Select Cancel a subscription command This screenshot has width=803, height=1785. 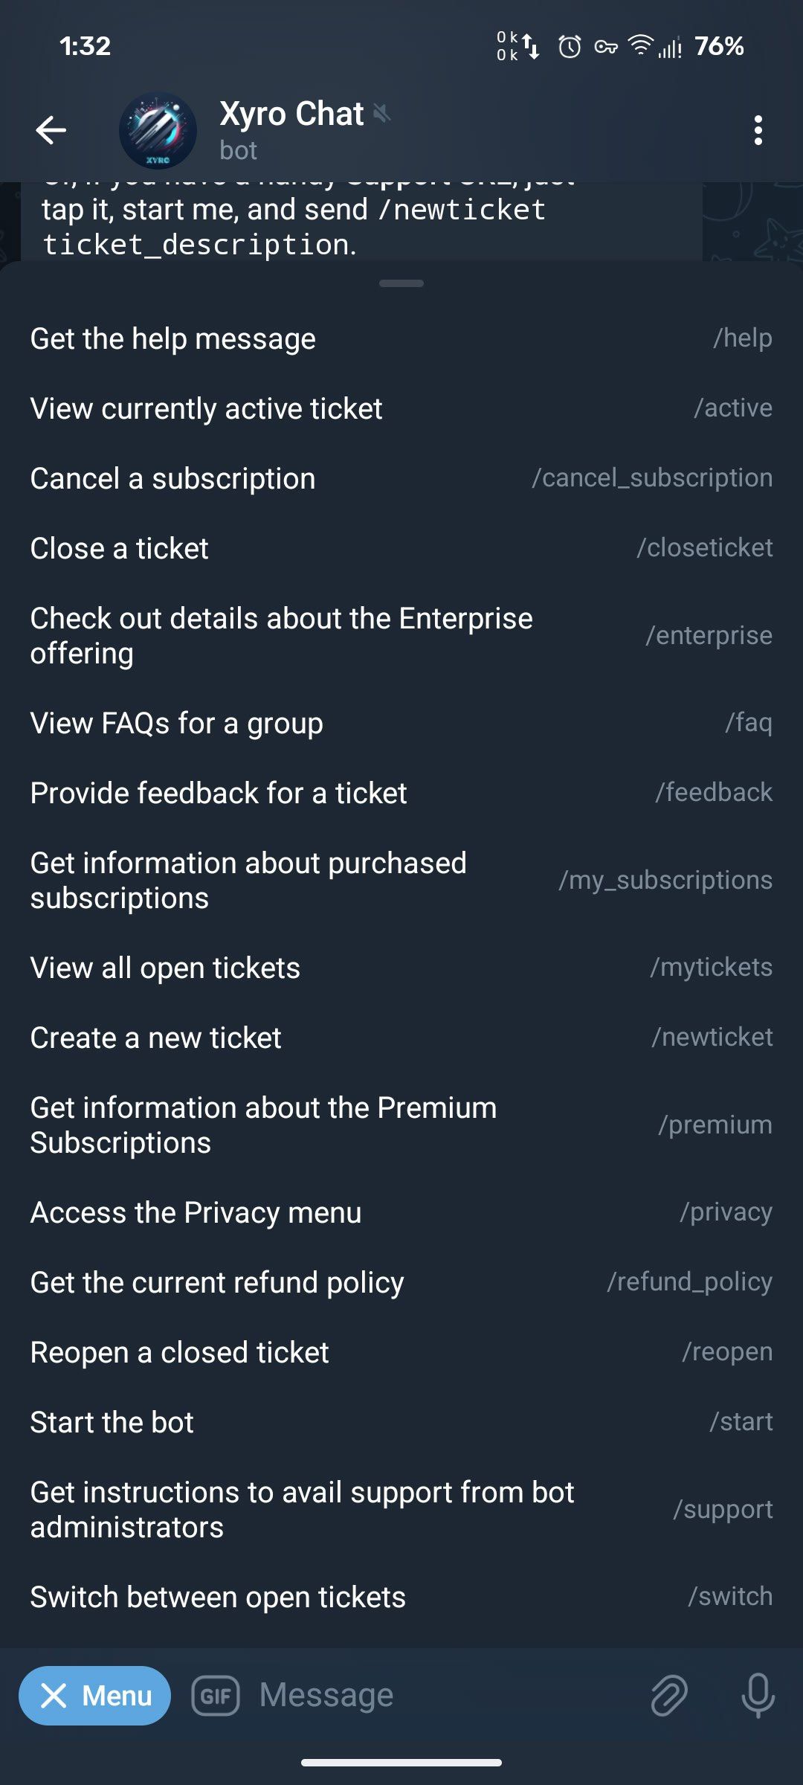coord(401,478)
